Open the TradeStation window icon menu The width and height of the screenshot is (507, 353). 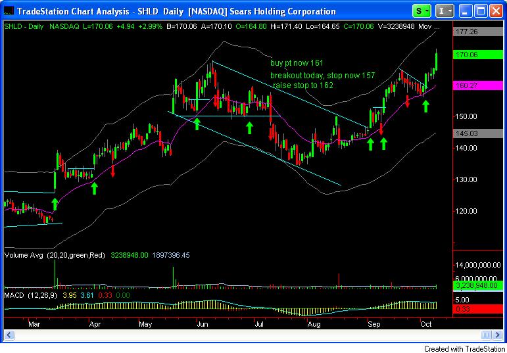point(9,12)
